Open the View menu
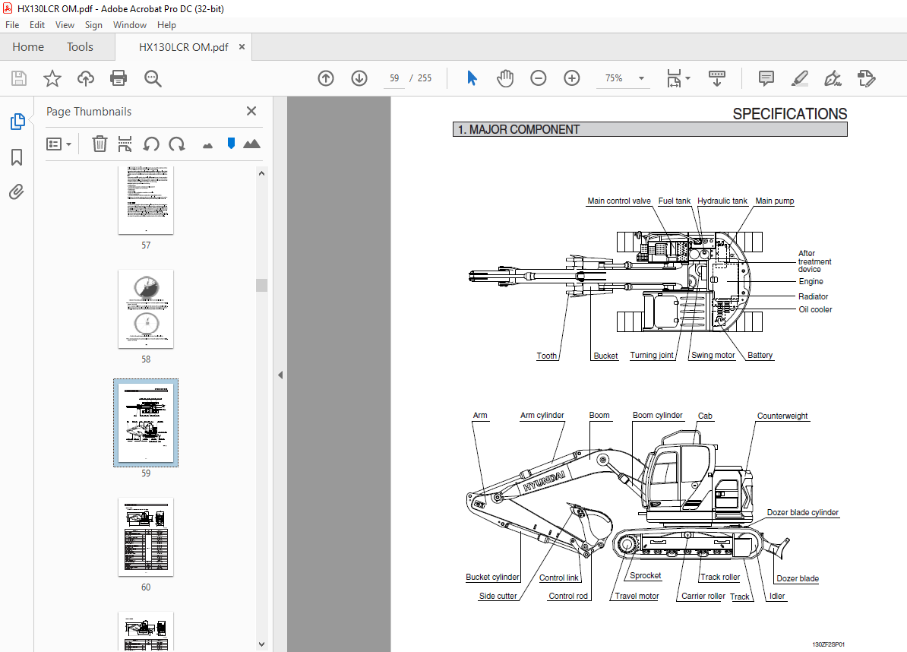This screenshot has width=907, height=652. click(65, 25)
